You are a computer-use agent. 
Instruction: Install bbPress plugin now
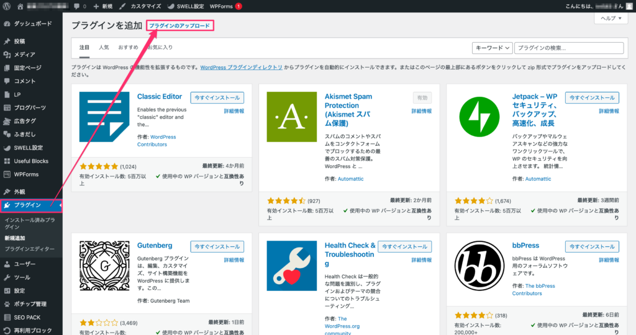click(592, 247)
